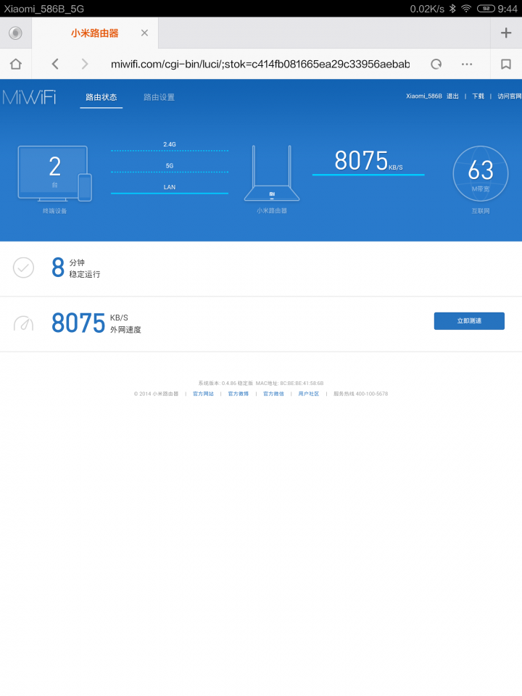Close the 小米路由器 tab
The image size is (522, 696).
point(144,33)
